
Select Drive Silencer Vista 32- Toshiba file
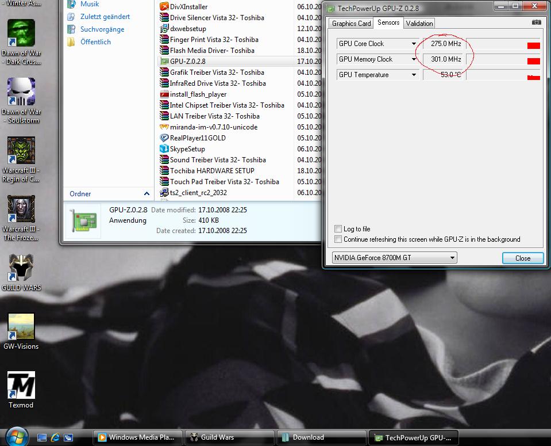coord(217,18)
